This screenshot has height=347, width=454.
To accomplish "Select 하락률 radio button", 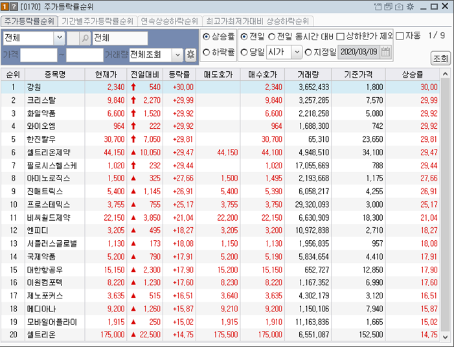I will pos(206,52).
